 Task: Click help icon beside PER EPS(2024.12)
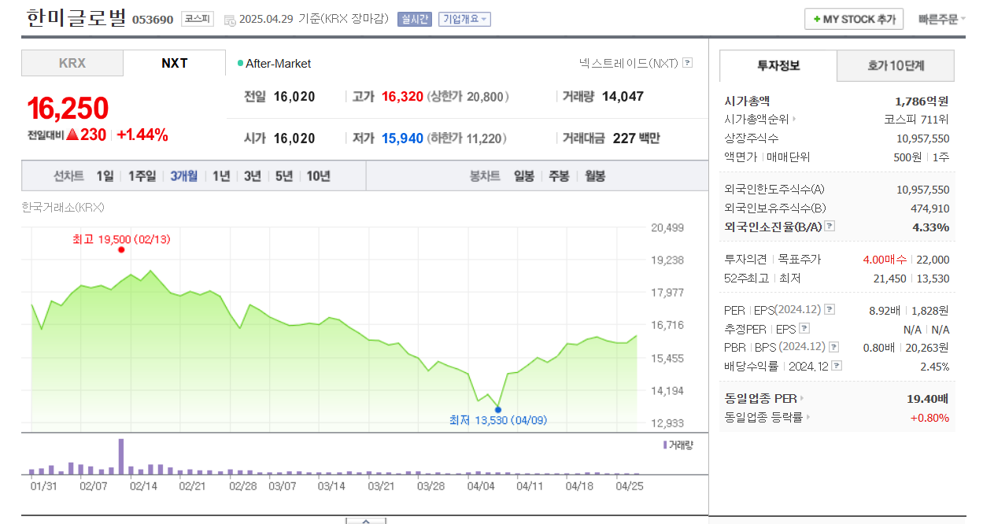coord(830,310)
